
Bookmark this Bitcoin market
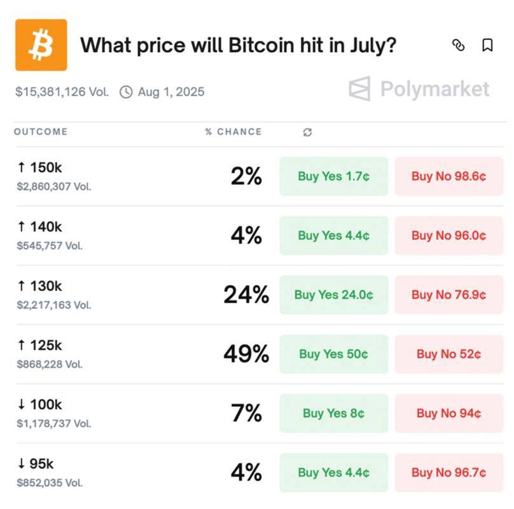coord(487,45)
